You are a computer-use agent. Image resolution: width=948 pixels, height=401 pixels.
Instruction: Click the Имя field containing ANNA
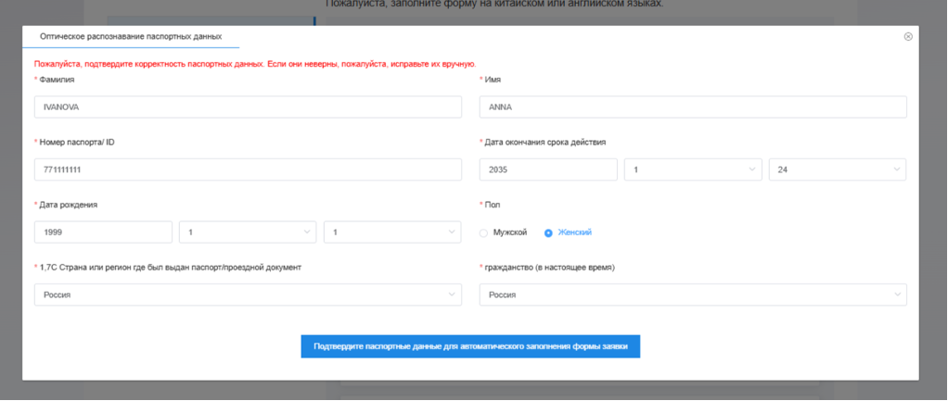click(x=693, y=107)
